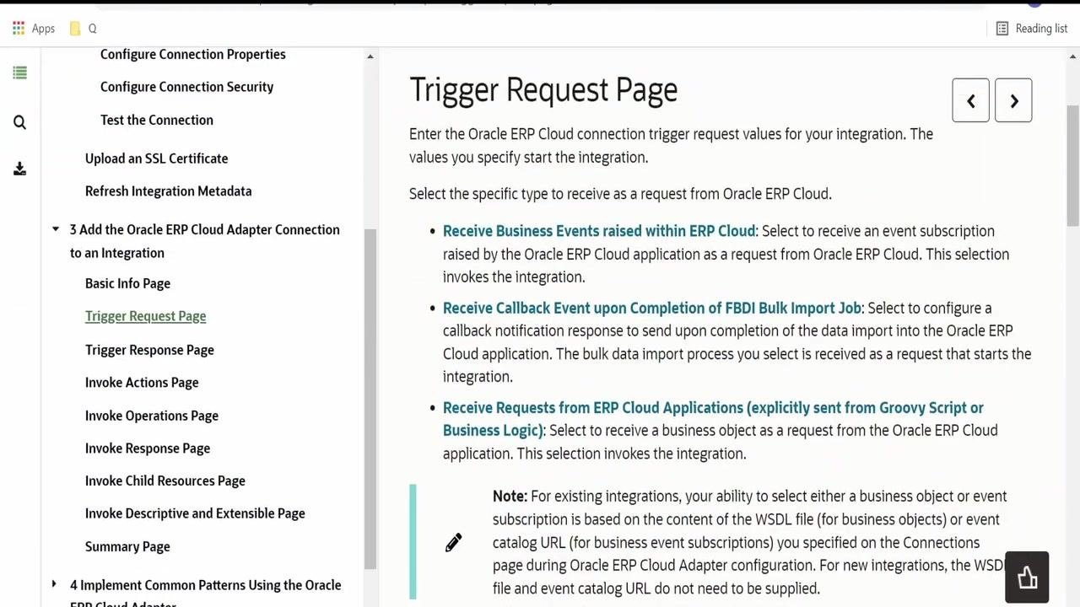
Task: Click 'Receive Callback Event upon Completion of FBDI Bulk Import Job' text
Action: (651, 309)
